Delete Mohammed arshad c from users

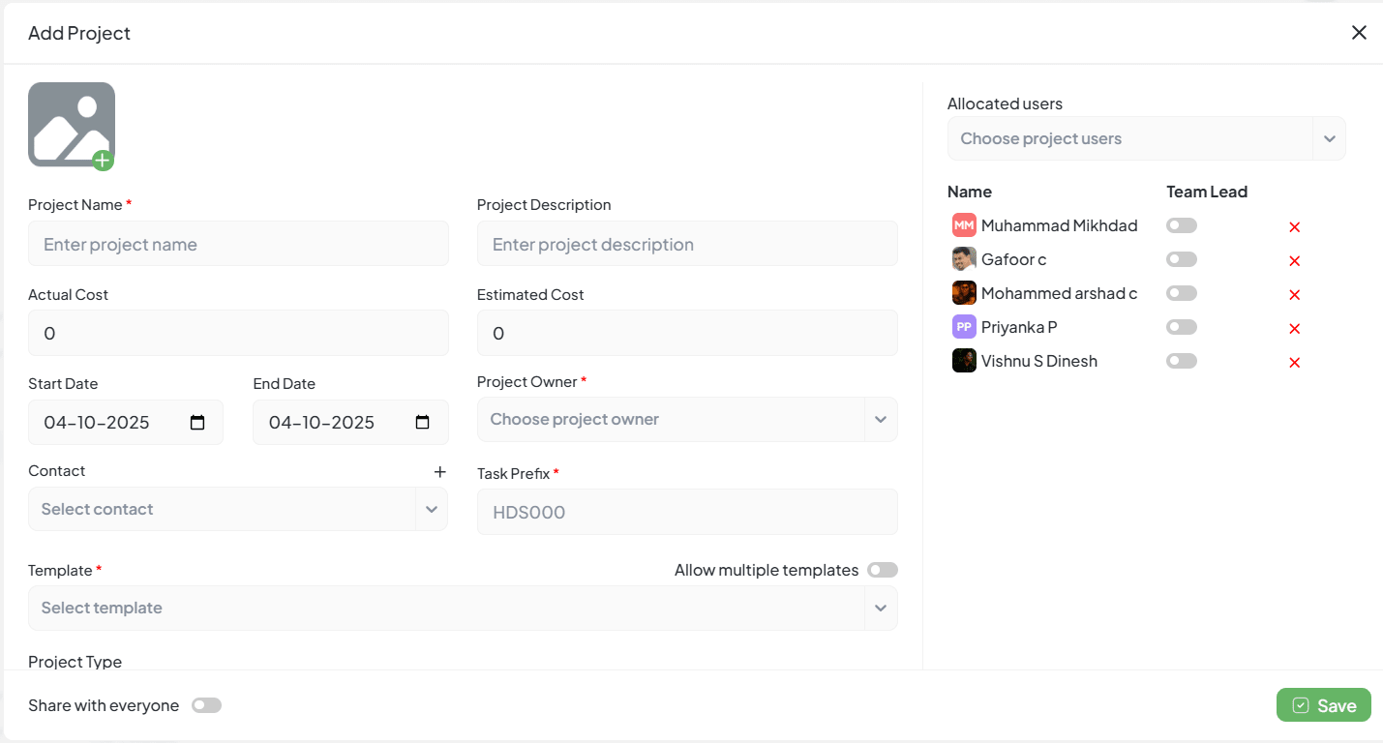1294,295
